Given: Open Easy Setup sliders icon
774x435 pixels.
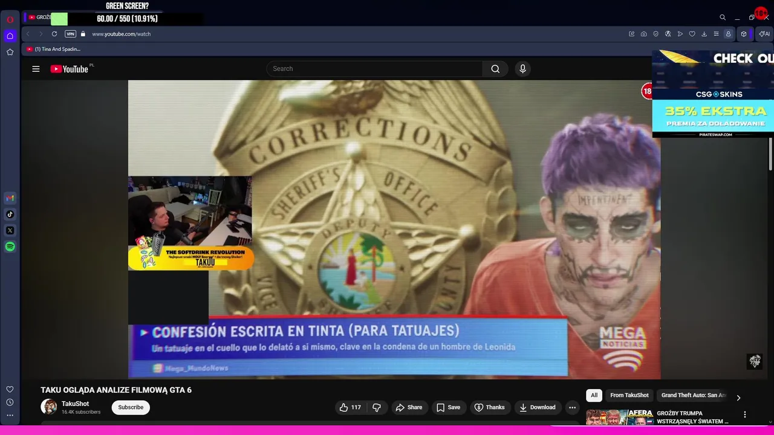Looking at the screenshot, I should coord(716,34).
